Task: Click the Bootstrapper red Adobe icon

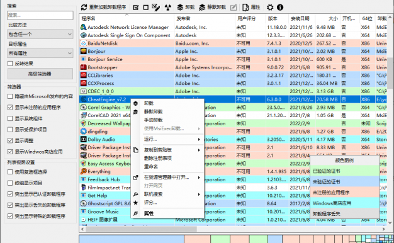Action: pyautogui.click(x=84, y=67)
